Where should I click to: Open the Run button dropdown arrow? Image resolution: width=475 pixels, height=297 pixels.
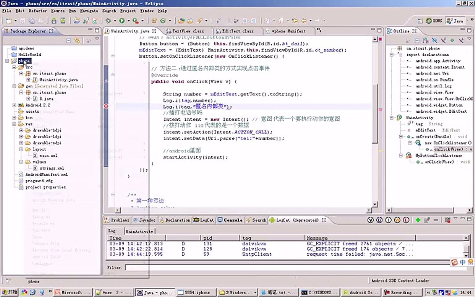pos(128,21)
